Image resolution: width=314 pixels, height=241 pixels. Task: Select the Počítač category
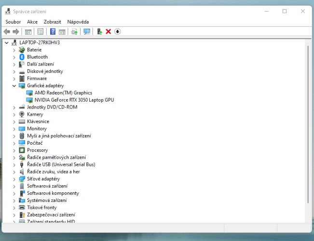(35, 143)
